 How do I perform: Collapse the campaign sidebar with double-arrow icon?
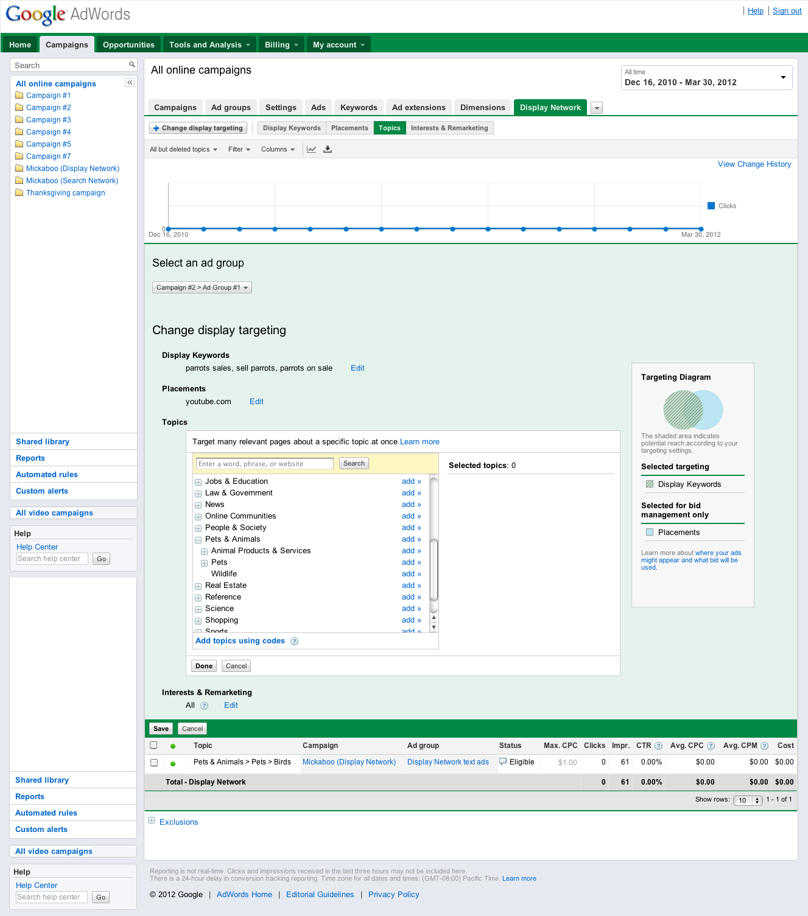130,83
